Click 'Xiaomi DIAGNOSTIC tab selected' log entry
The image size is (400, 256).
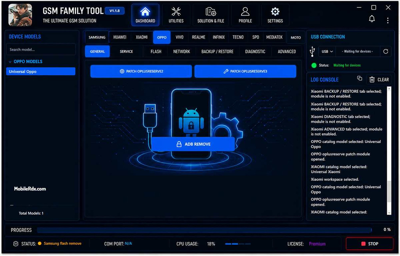(x=340, y=119)
